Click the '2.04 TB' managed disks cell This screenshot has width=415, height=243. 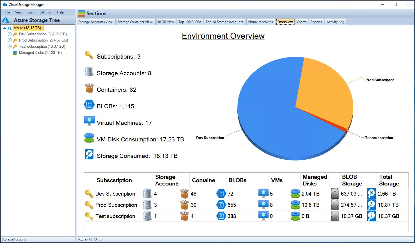click(x=311, y=194)
